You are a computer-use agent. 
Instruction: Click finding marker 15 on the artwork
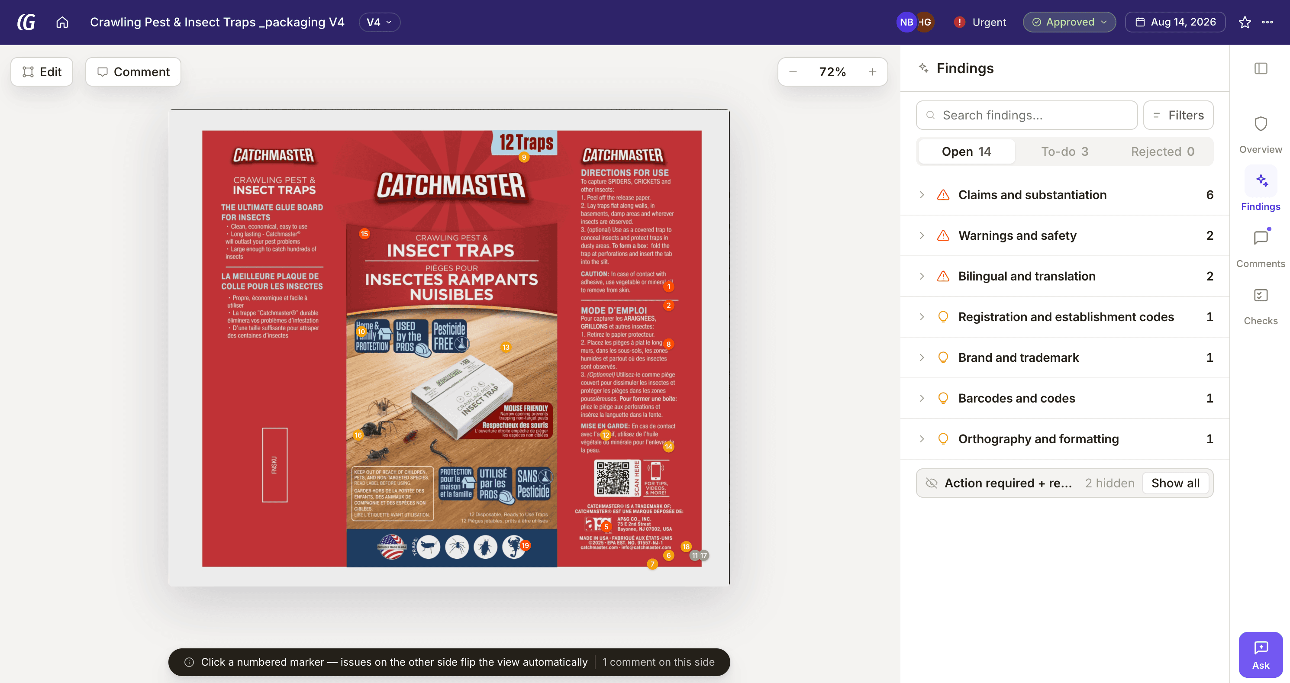coord(364,234)
